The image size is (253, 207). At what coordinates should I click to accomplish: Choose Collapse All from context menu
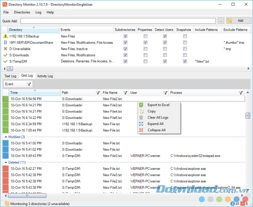[x=159, y=130]
